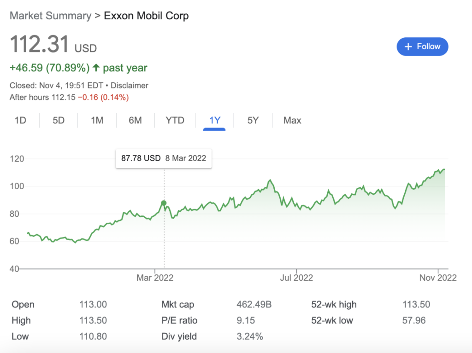Click the 120 y-axis label
The image size is (472, 353).
click(17, 159)
